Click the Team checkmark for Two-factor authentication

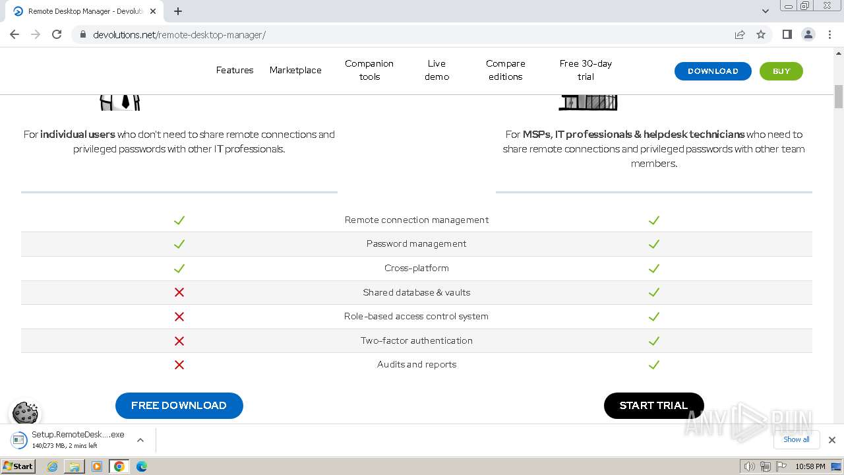click(654, 340)
